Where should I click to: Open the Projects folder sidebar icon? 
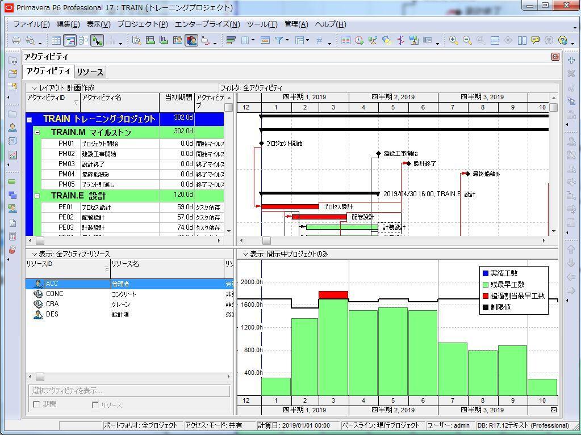pos(12,113)
